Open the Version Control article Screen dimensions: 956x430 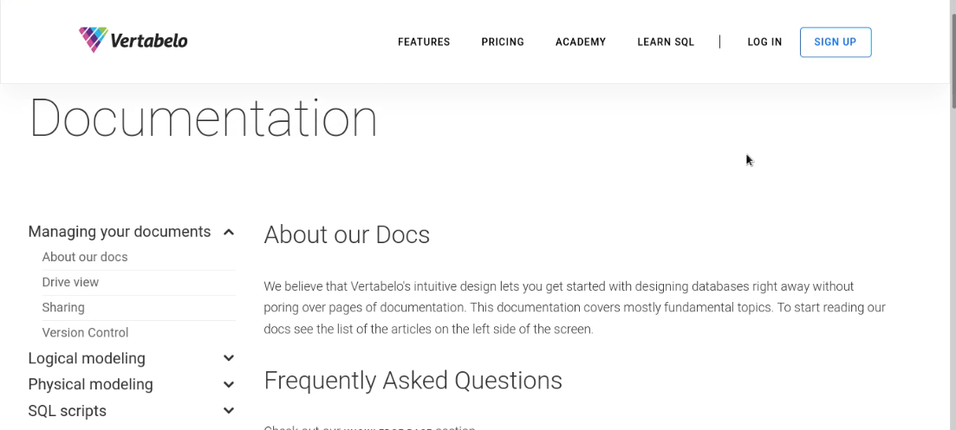(x=85, y=333)
